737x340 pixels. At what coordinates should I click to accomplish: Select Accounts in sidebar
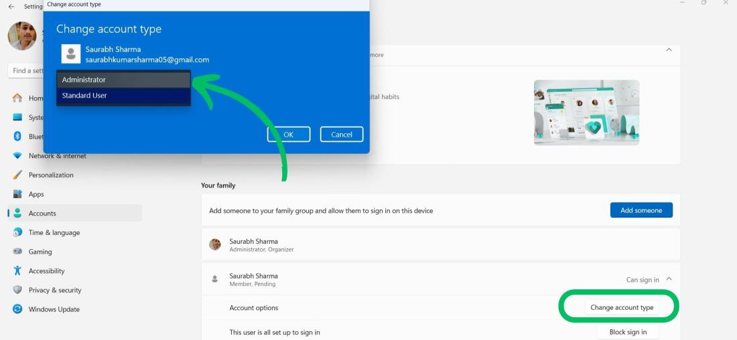(x=75, y=214)
